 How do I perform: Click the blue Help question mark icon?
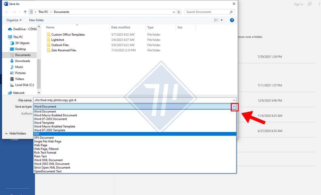click(x=232, y=20)
